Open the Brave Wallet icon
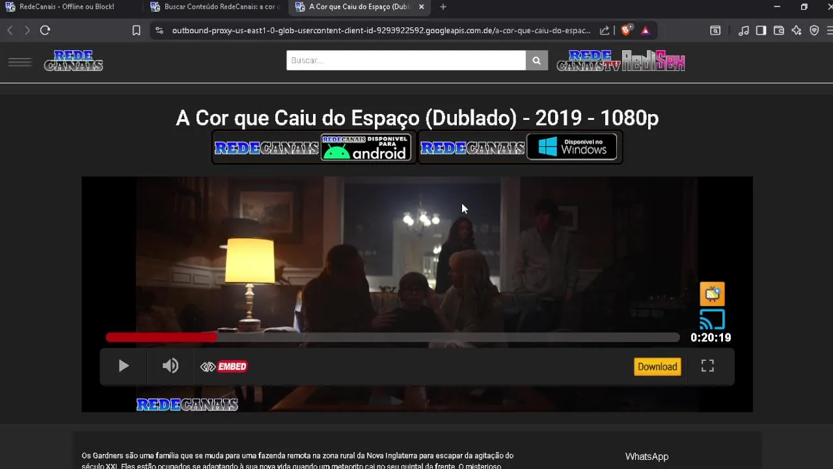The image size is (833, 469). [x=778, y=31]
